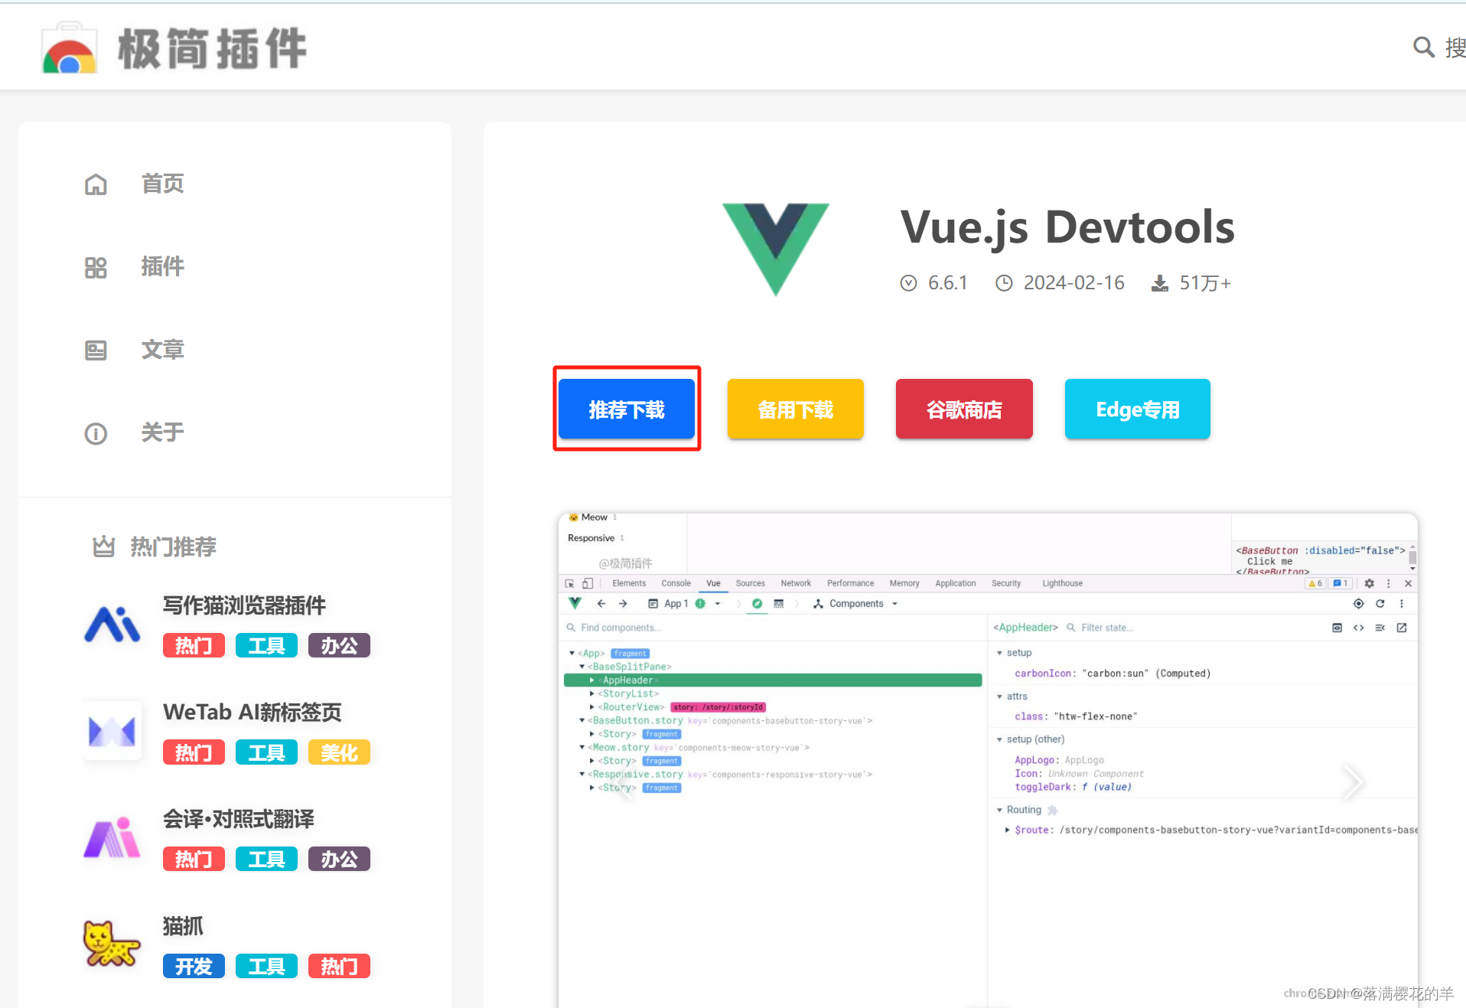
Task: Click the open in editor icon
Action: tap(1402, 628)
